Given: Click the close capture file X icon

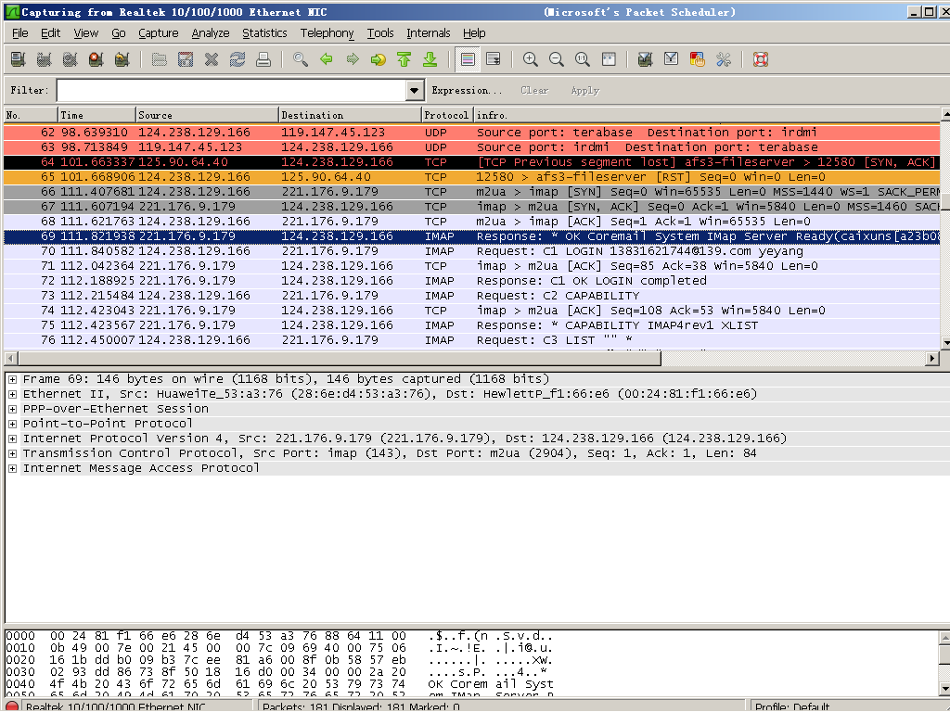Looking at the screenshot, I should pyautogui.click(x=212, y=59).
